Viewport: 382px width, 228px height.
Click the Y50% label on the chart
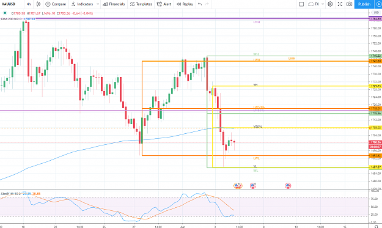pyautogui.click(x=258, y=127)
